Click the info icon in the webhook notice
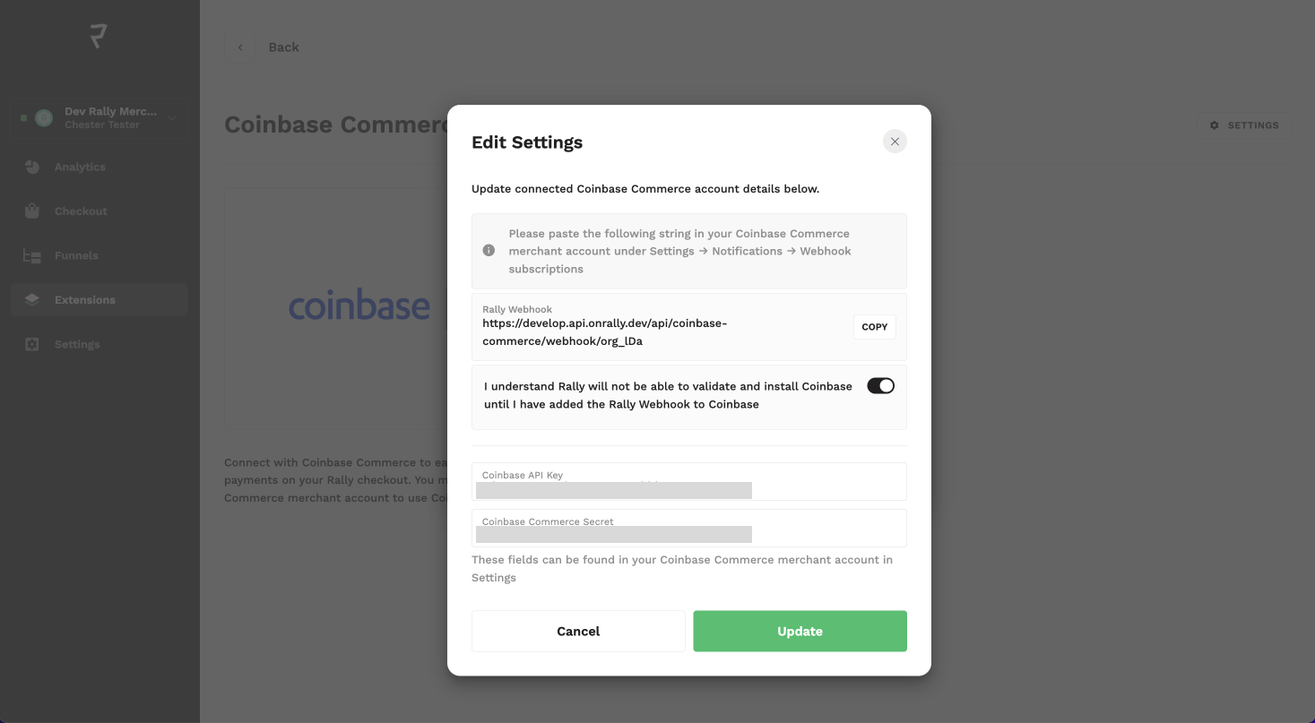Image resolution: width=1315 pixels, height=723 pixels. (489, 251)
